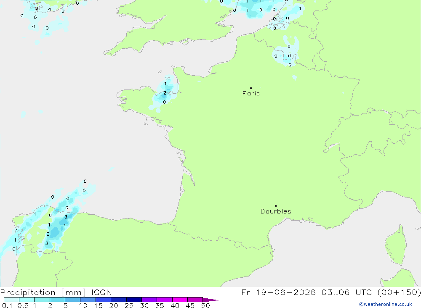Screen dimensions: 421x308
Task: Click the above-50 mm legend arrow tip
Action: 210,300
